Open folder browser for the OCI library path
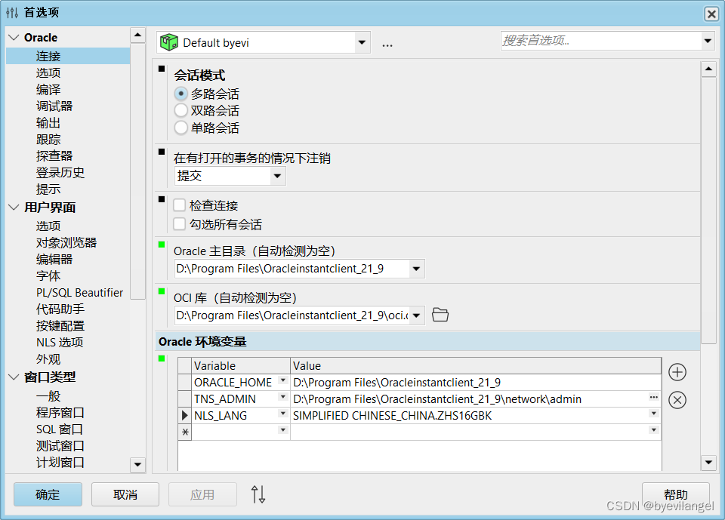 [440, 315]
